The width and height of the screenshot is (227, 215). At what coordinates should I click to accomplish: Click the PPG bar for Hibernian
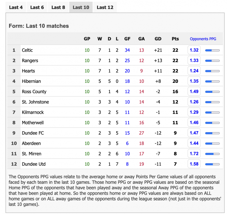click(212, 81)
